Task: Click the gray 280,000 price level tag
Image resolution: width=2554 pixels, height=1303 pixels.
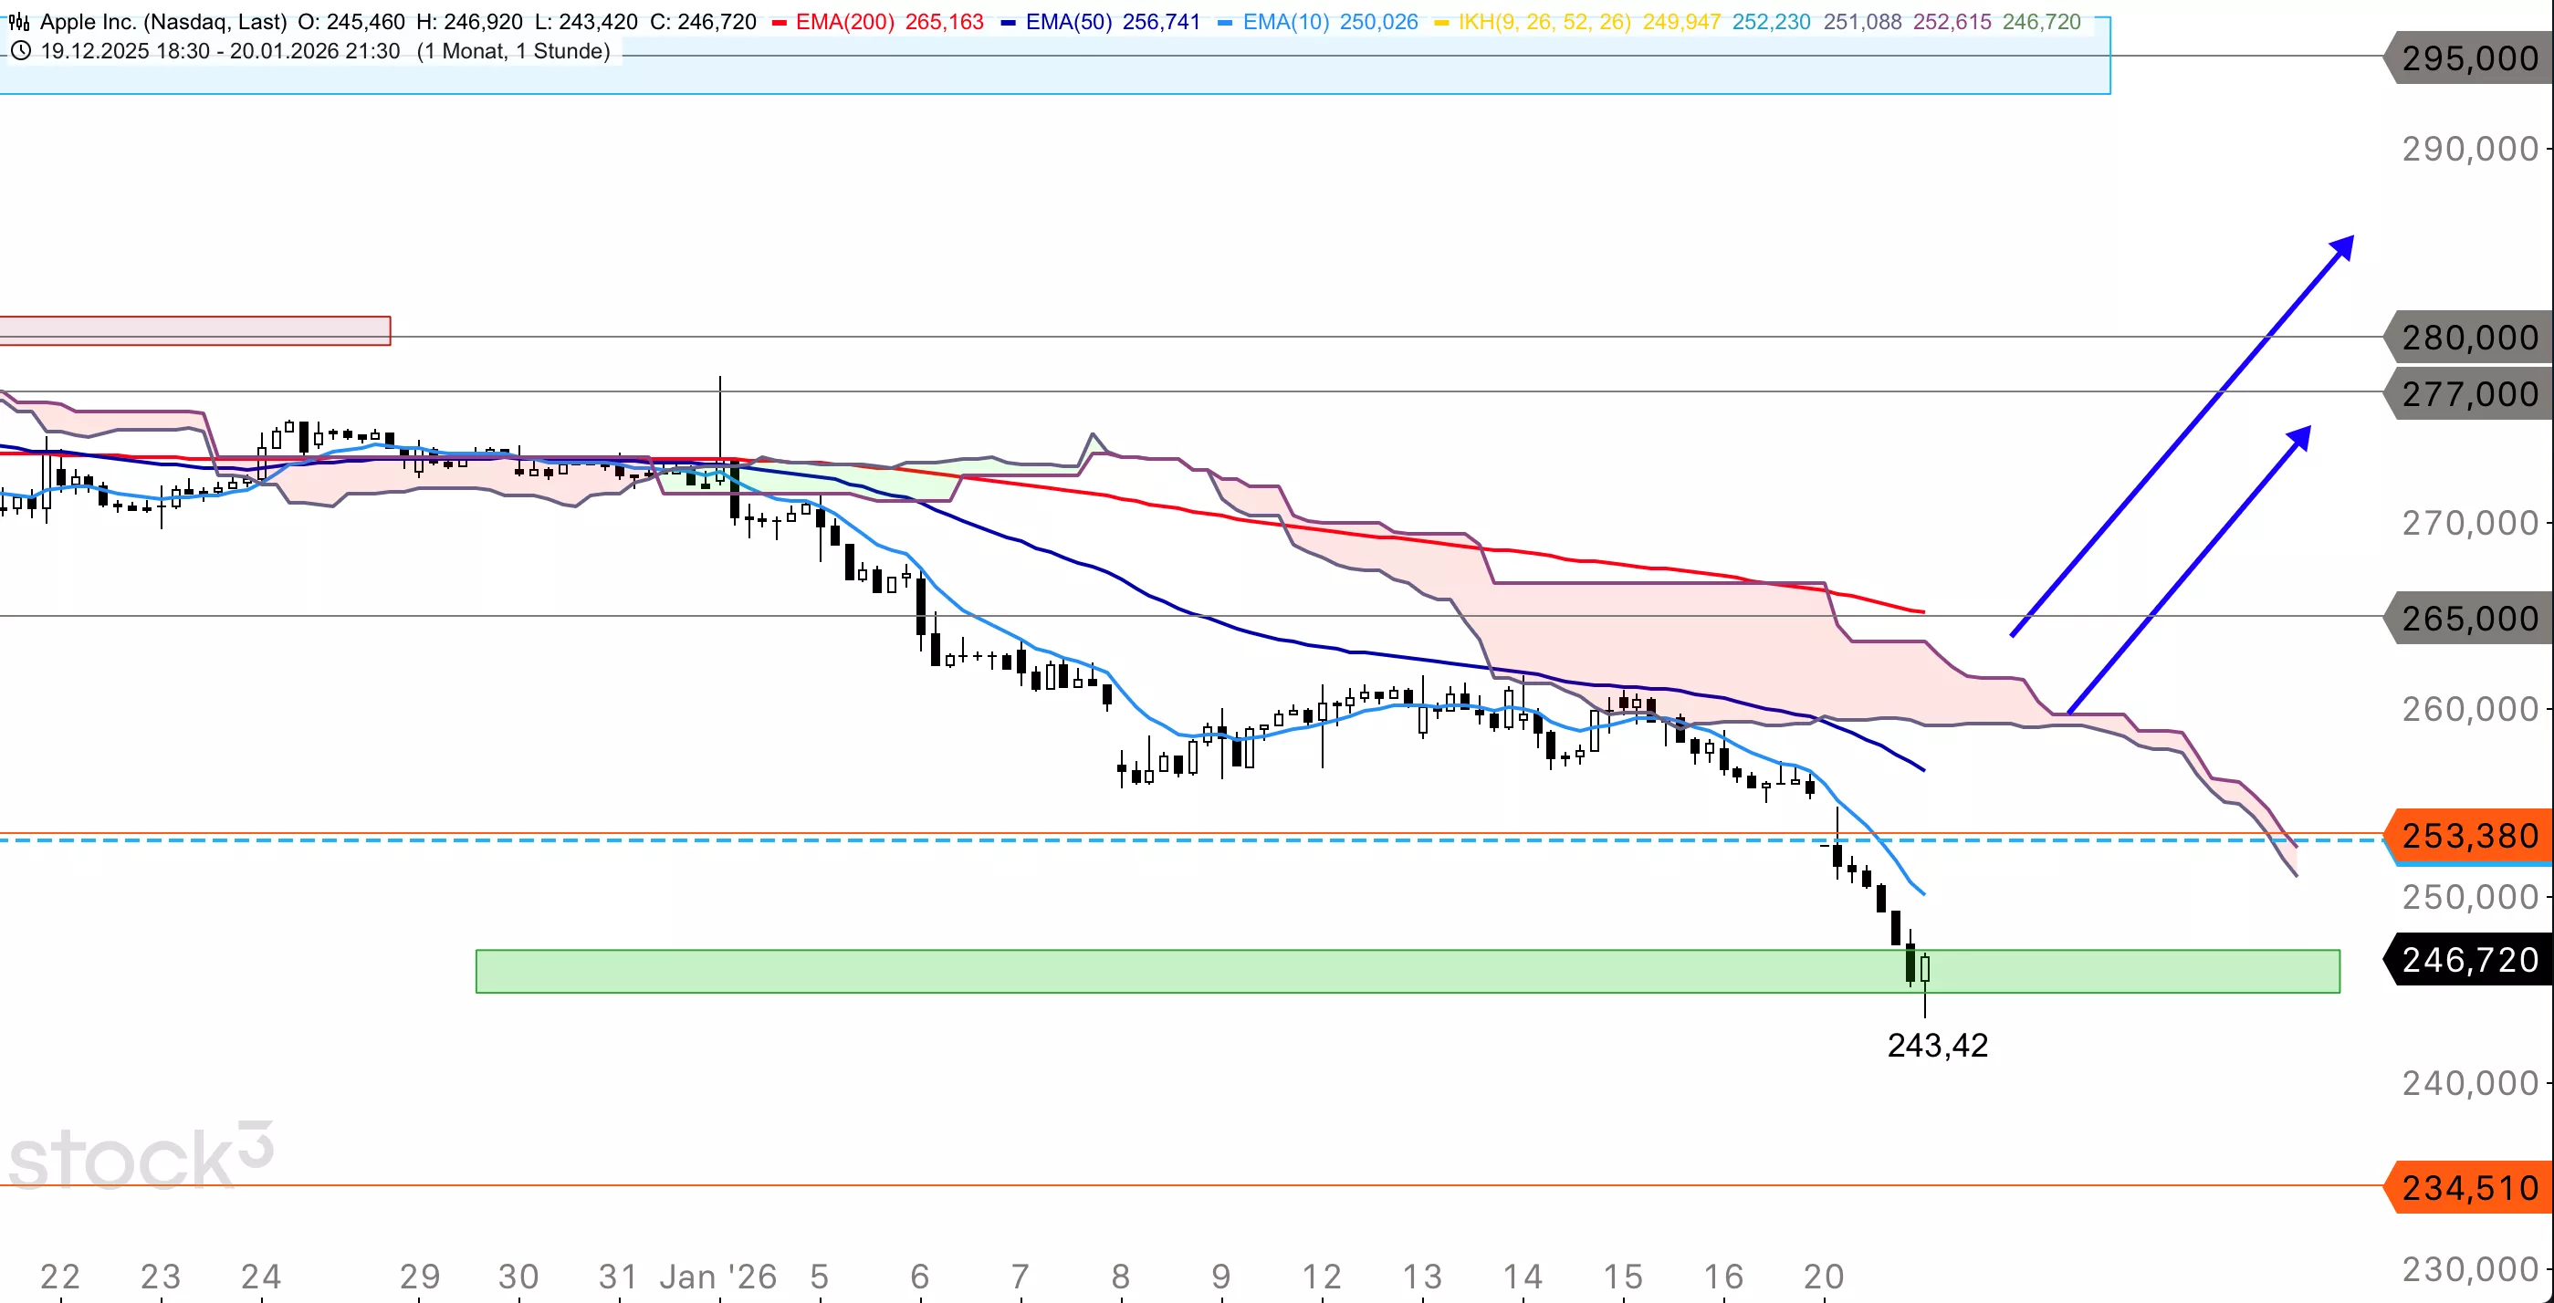Action: coord(2469,338)
